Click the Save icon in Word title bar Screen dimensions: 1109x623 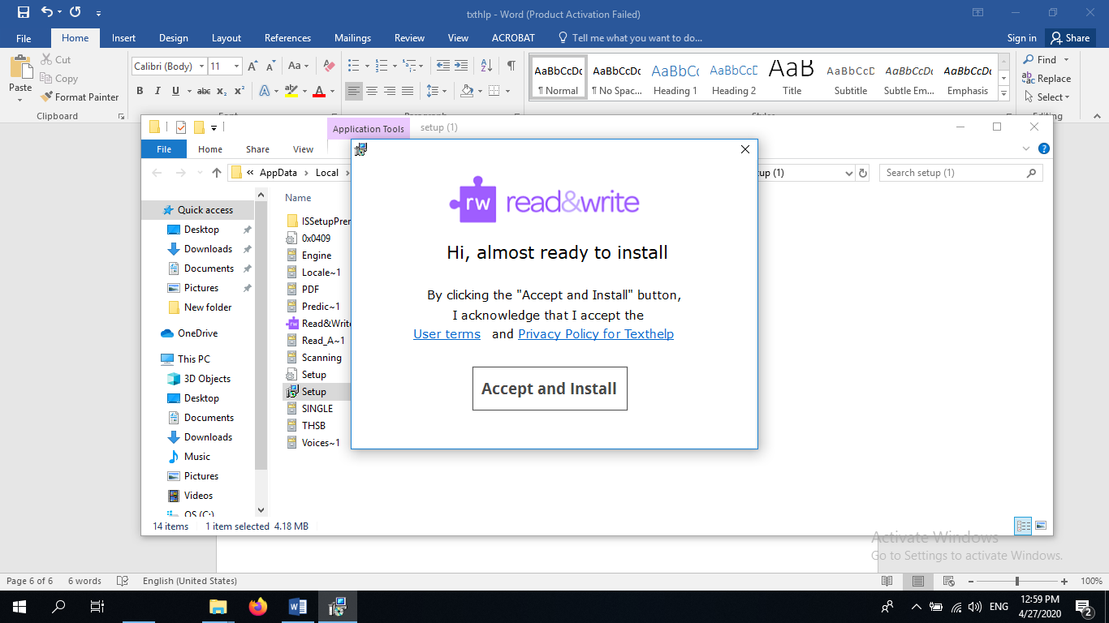[23, 13]
